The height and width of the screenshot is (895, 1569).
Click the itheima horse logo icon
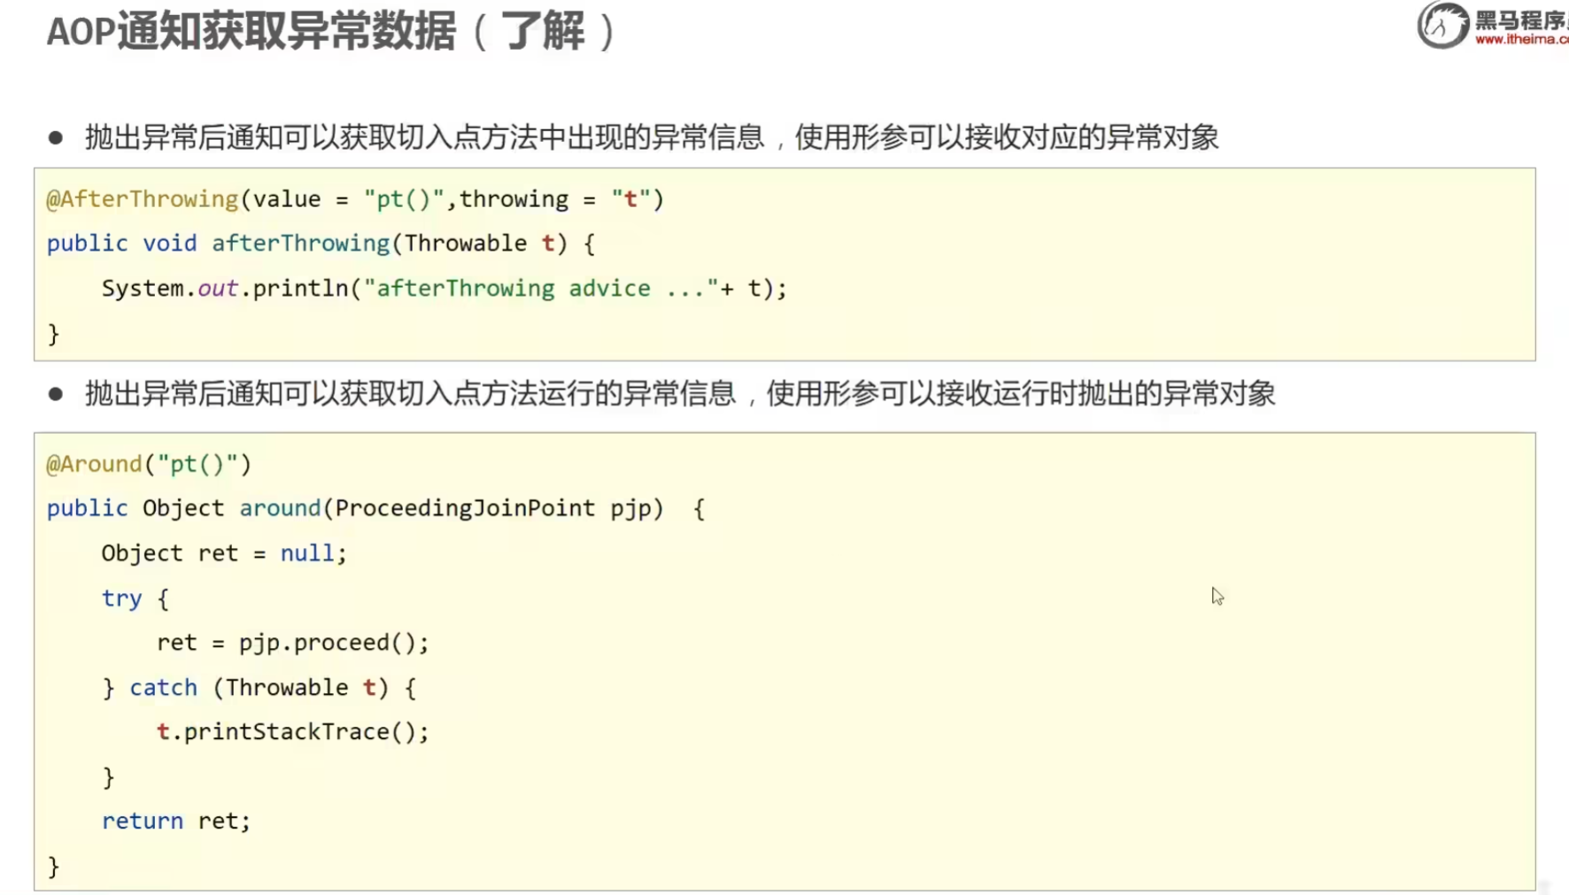click(1443, 25)
